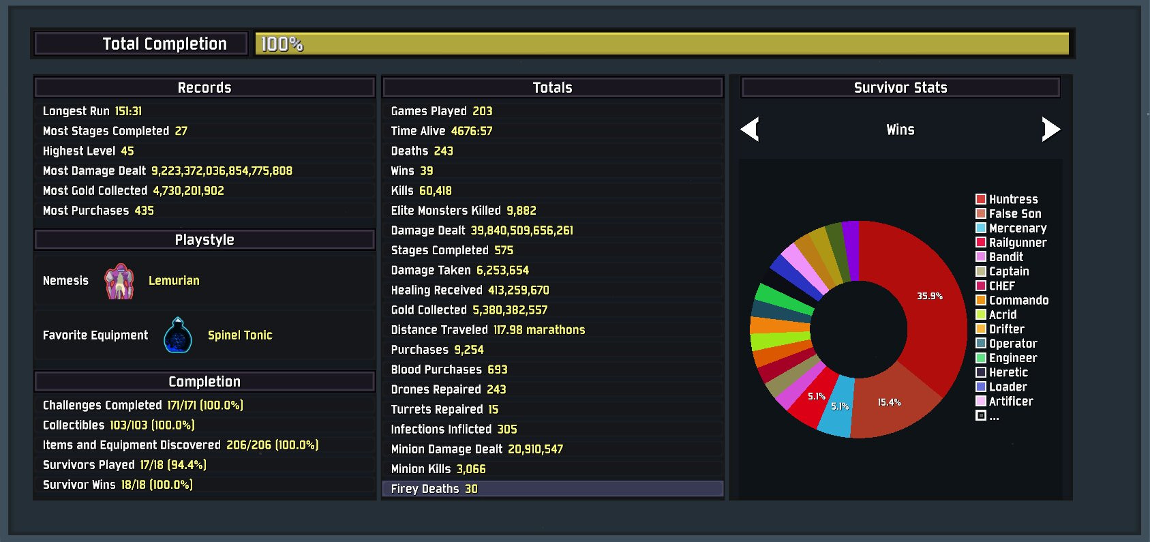Click the Railgunner legend color box
The image size is (1150, 542).
[x=981, y=243]
